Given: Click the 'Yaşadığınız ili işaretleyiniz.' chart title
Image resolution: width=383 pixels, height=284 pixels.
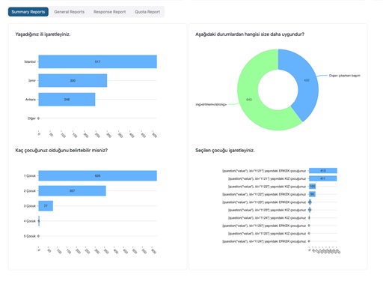Looking at the screenshot, I should 43,34.
